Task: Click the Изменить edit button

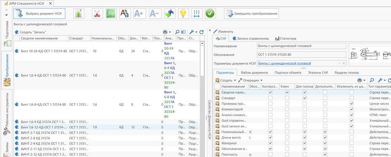Action: point(223,32)
